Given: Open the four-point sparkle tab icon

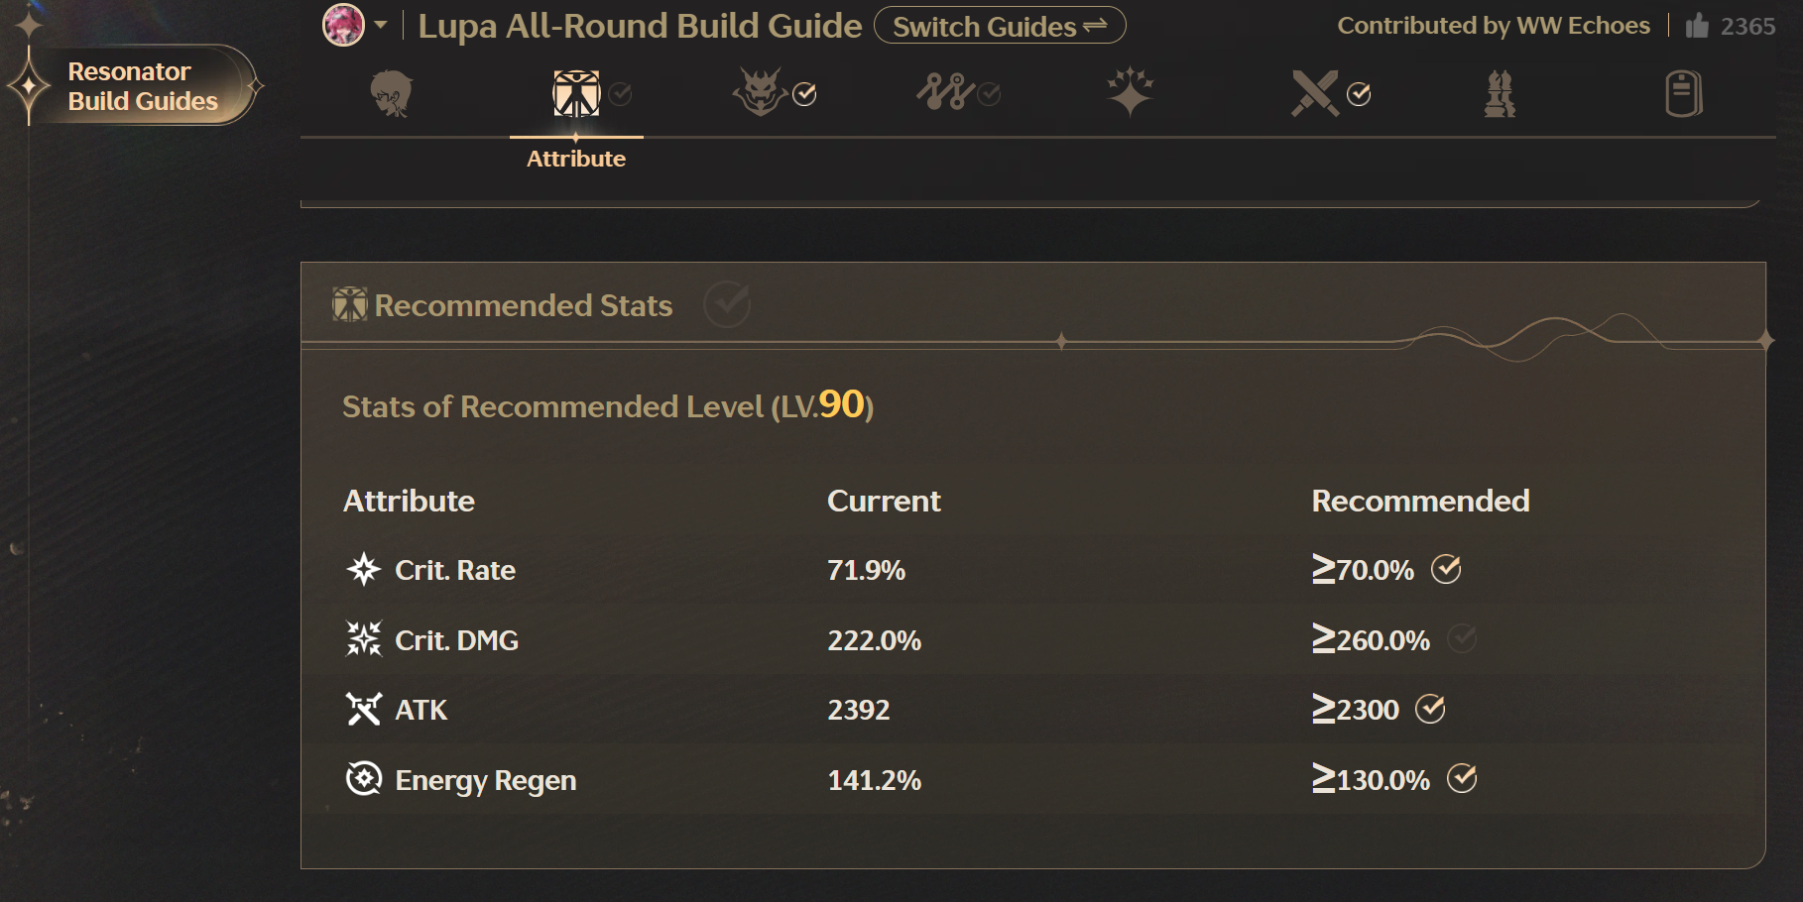Looking at the screenshot, I should point(1130,92).
